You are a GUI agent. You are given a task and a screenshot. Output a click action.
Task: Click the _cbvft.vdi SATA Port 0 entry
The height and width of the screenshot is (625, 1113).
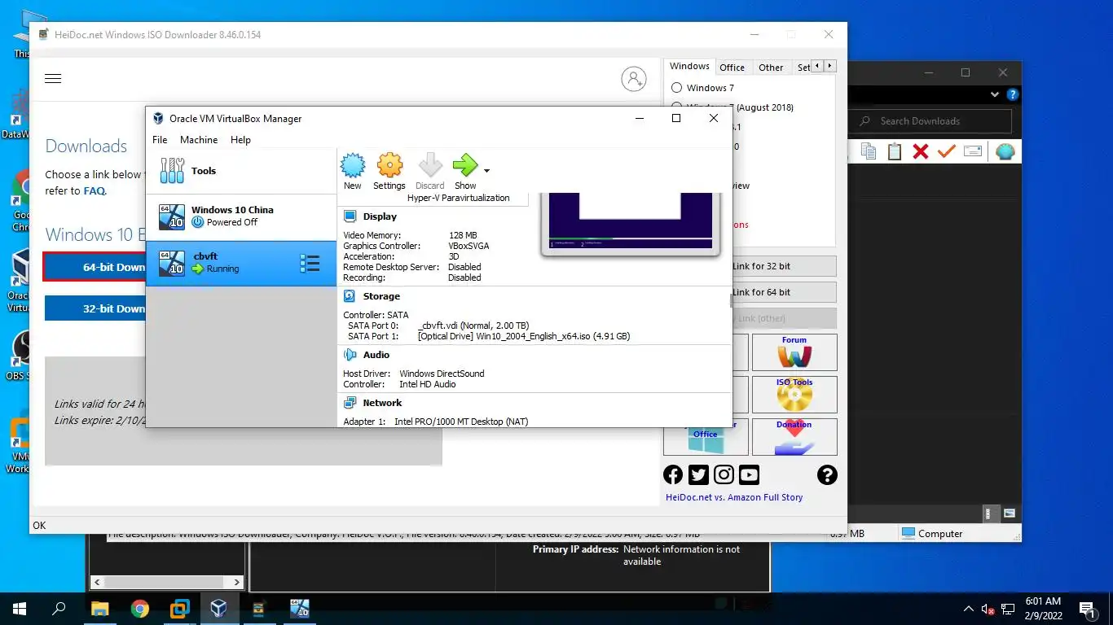pos(473,326)
